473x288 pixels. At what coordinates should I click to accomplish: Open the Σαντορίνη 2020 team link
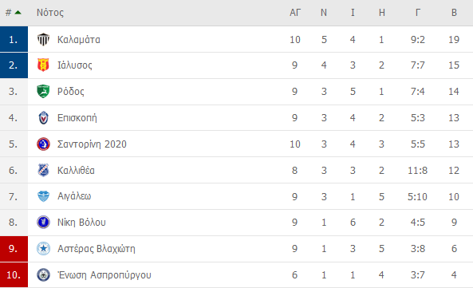coord(92,144)
